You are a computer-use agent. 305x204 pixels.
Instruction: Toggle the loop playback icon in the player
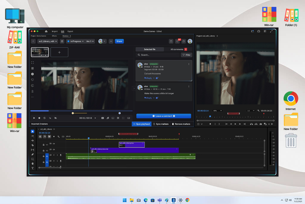44,118
